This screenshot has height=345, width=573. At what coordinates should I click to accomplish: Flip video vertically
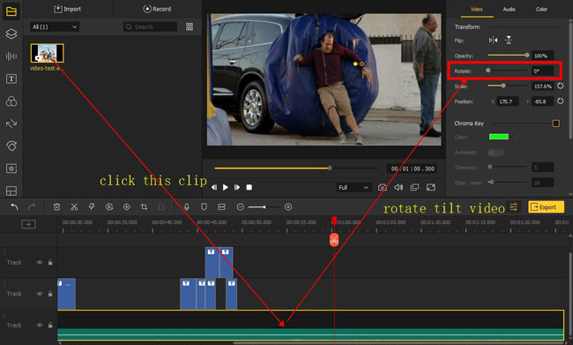(509, 41)
